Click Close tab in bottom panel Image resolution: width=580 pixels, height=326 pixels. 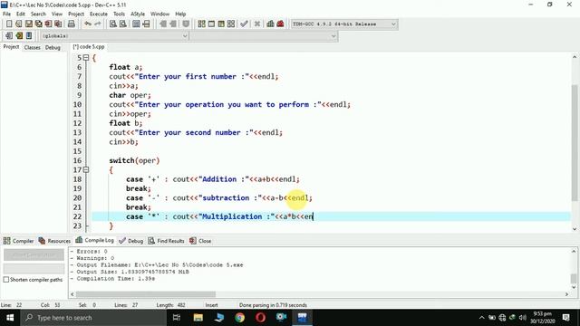point(200,241)
